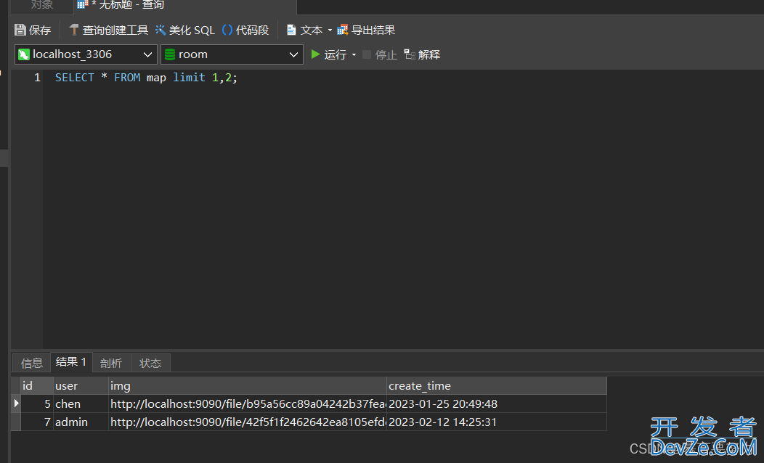Screen dimensions: 764x463
Task: Click the img URL cell beginning b95a56cc
Action: (248, 403)
